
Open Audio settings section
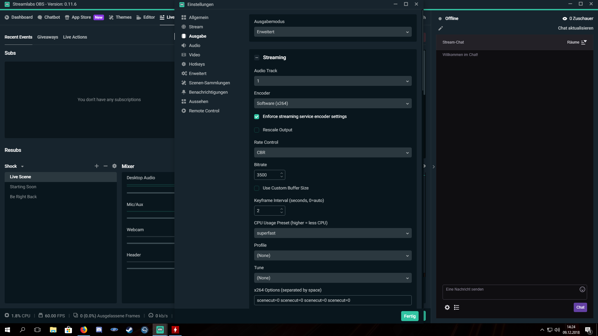(194, 45)
